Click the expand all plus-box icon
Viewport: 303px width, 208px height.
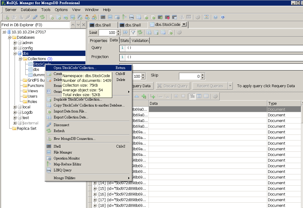pyautogui.click(x=176, y=96)
